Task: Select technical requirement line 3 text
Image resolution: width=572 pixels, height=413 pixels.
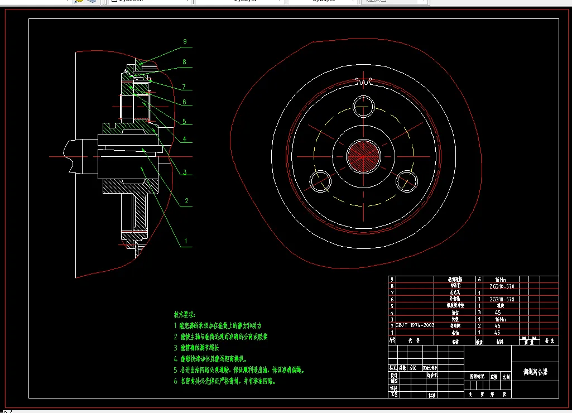Action: (196, 348)
